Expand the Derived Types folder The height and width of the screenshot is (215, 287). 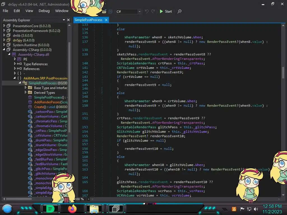[26, 92]
